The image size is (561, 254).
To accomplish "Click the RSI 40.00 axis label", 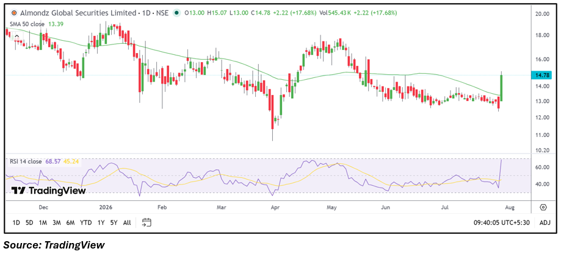I will 543,185.
